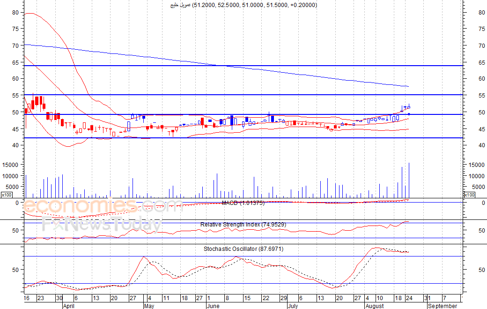
Task: Click the date label 23 on the time axis
Action: click(41, 298)
